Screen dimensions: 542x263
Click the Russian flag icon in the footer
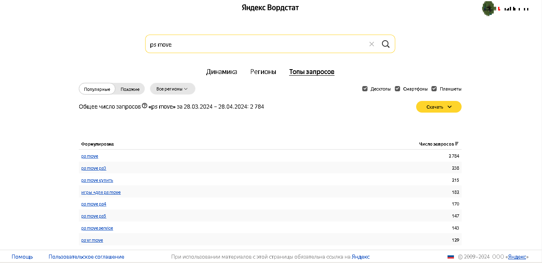[x=451, y=257]
